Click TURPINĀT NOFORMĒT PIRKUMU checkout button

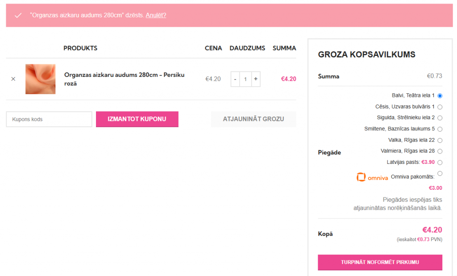pyautogui.click(x=380, y=262)
